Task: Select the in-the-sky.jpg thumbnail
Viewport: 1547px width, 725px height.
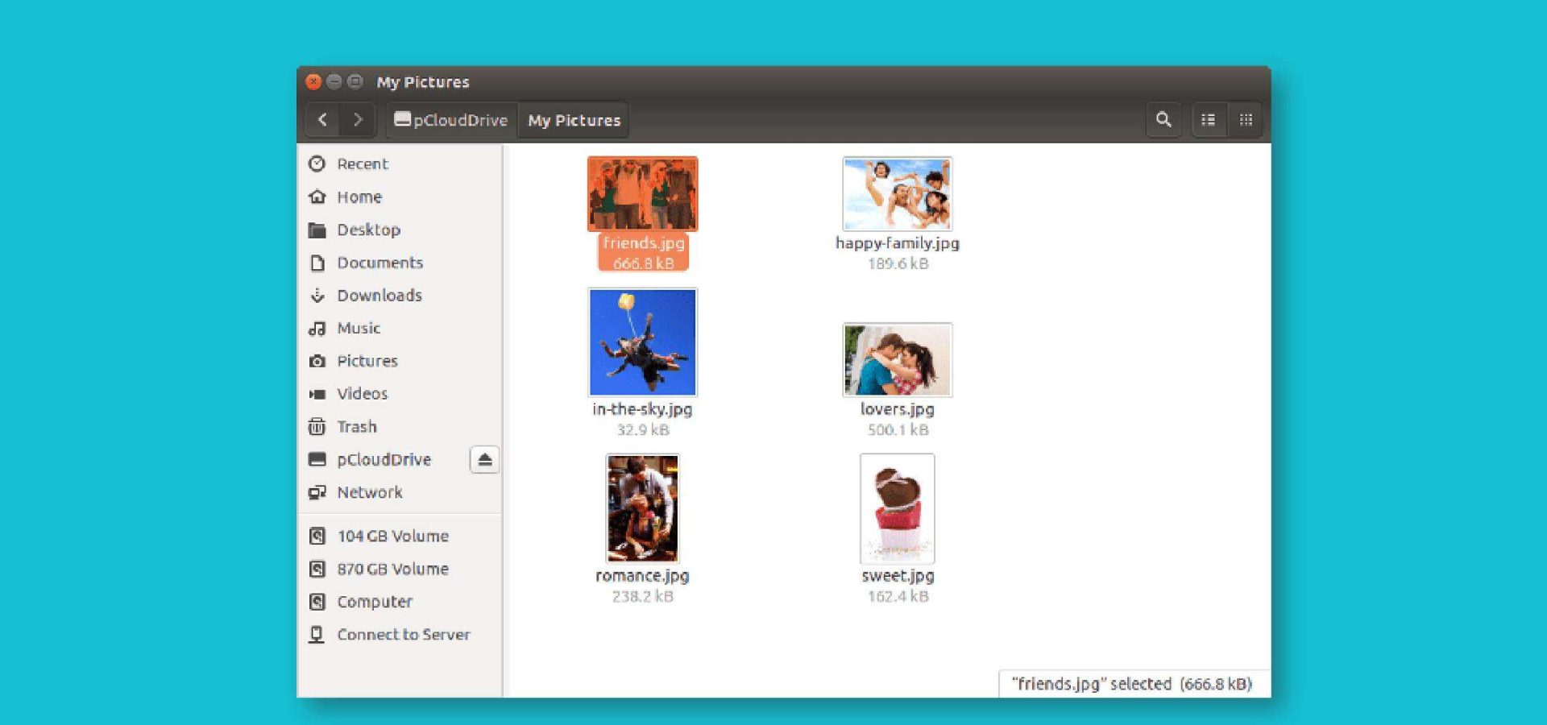Action: (642, 342)
